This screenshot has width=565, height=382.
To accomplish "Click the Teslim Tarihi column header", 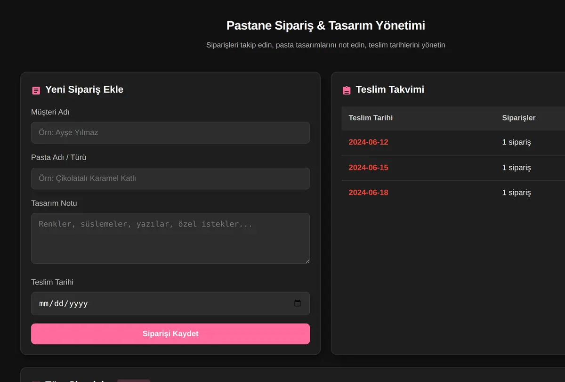I will click(371, 118).
